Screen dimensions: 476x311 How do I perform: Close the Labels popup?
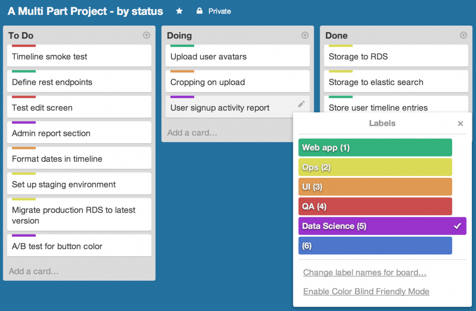tap(460, 123)
